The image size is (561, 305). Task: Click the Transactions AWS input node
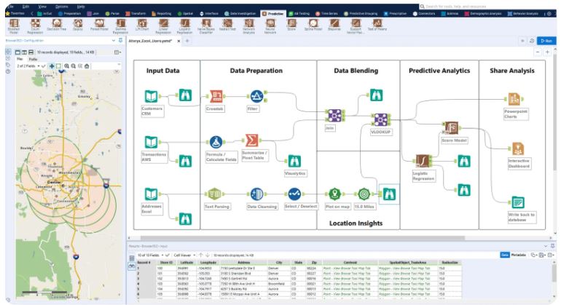point(151,142)
